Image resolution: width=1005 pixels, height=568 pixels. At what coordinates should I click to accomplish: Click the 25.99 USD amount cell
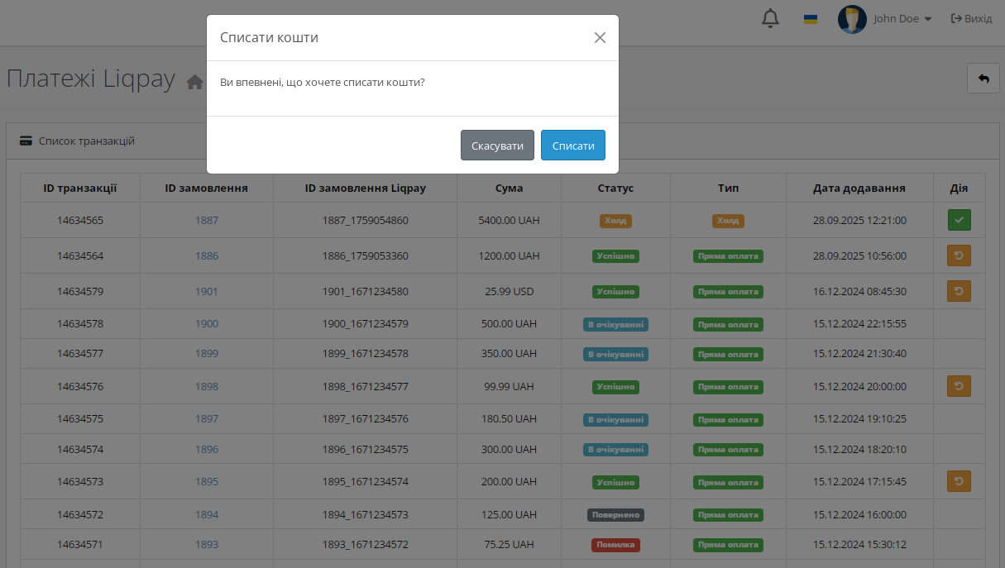[x=509, y=292]
